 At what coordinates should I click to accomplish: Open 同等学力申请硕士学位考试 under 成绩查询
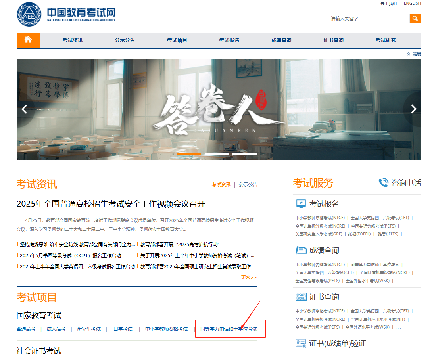coord(375,265)
